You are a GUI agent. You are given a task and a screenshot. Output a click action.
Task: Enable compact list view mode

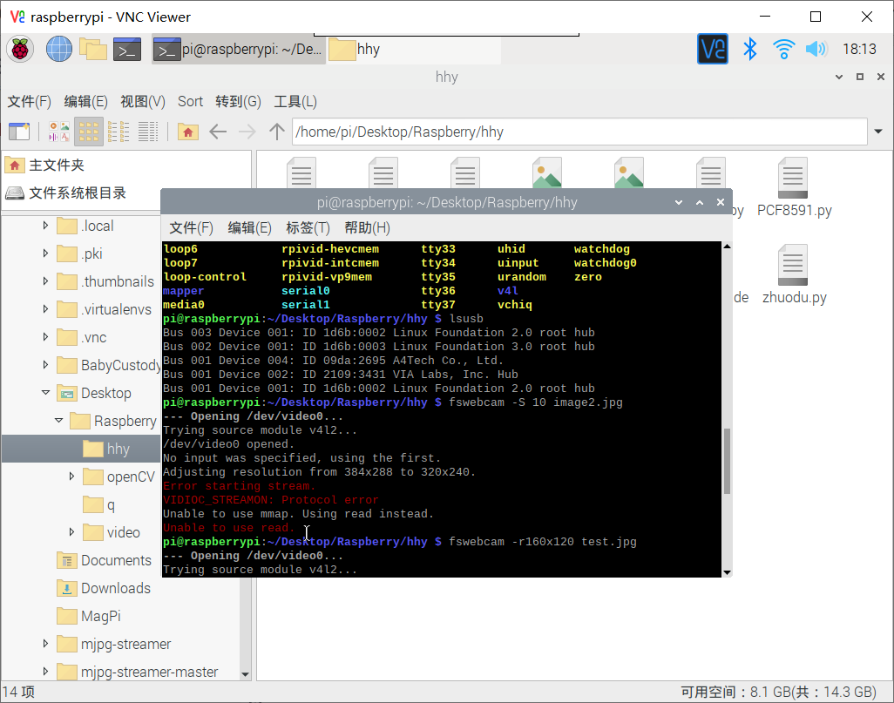[x=119, y=132]
